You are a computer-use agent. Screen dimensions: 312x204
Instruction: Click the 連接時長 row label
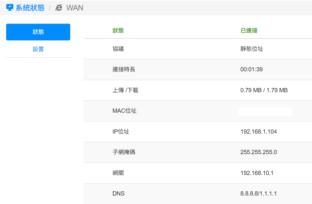pos(124,69)
